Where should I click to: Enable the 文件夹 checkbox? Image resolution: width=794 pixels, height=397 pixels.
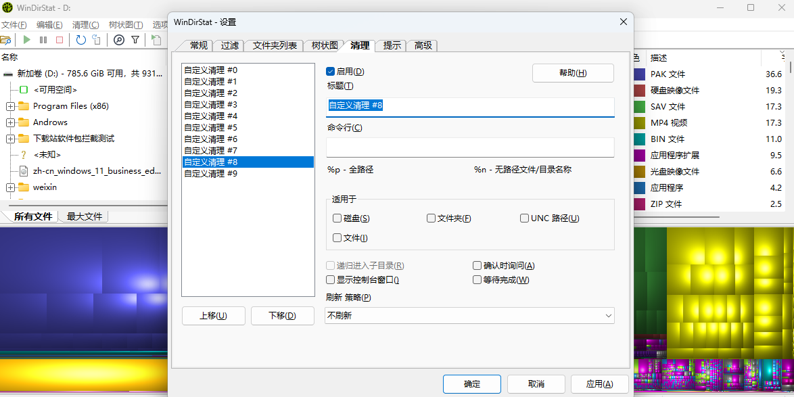(431, 218)
